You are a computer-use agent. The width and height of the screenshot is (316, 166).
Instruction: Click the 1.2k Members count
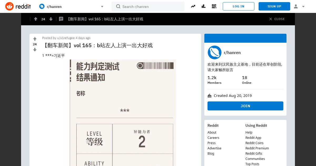point(214,80)
